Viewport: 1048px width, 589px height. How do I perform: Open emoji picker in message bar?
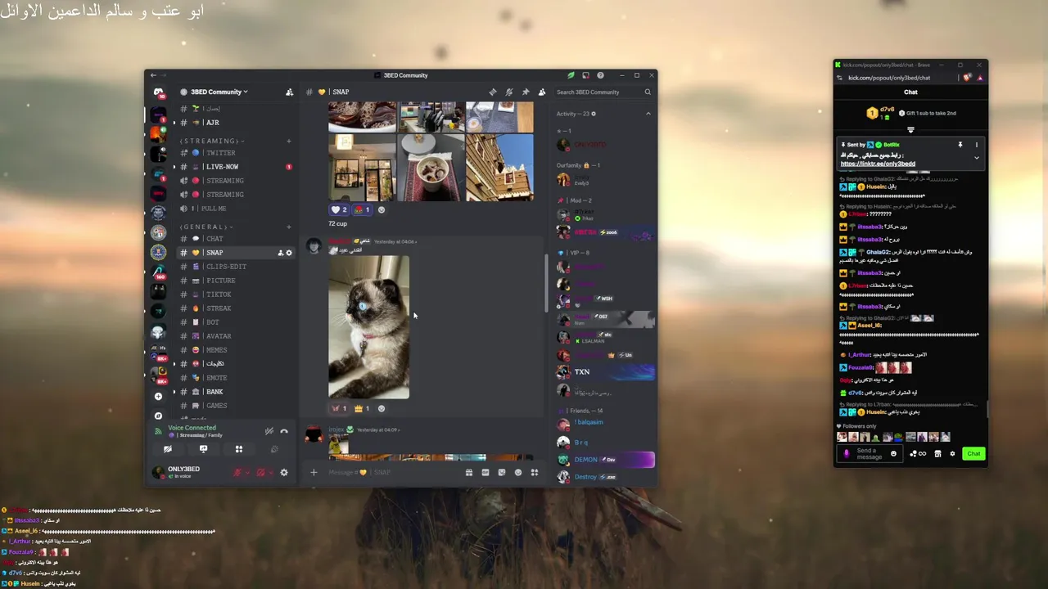517,472
